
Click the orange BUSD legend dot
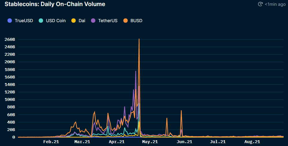(126, 21)
